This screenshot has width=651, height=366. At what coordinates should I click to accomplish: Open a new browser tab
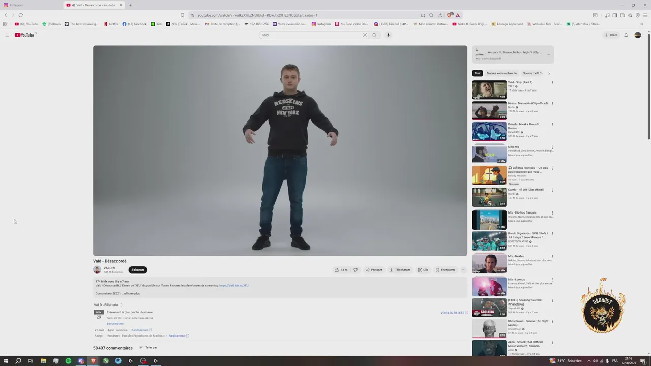tap(130, 5)
